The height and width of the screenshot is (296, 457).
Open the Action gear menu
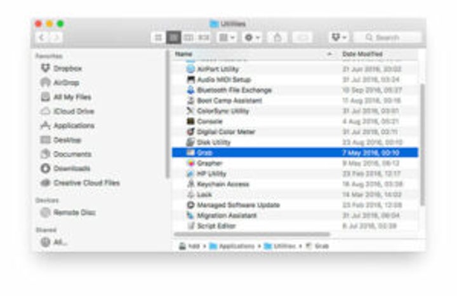(x=252, y=37)
